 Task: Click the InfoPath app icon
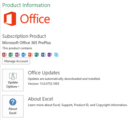point(50,55)
